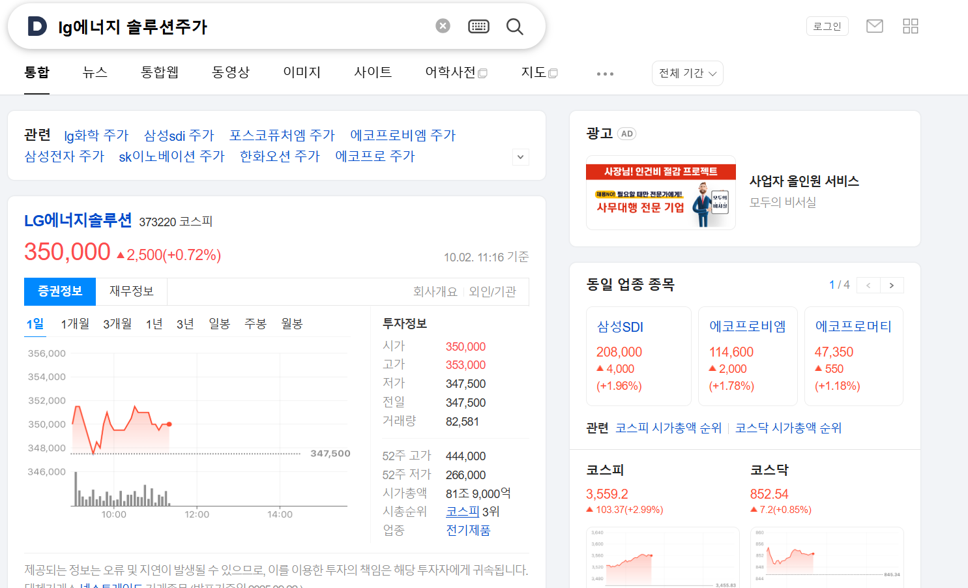Viewport: 968px width, 588px height.
Task: Open the 전체 기간 period dropdown
Action: tap(688, 73)
